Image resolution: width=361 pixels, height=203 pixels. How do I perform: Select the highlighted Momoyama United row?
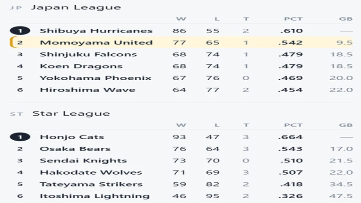(181, 42)
